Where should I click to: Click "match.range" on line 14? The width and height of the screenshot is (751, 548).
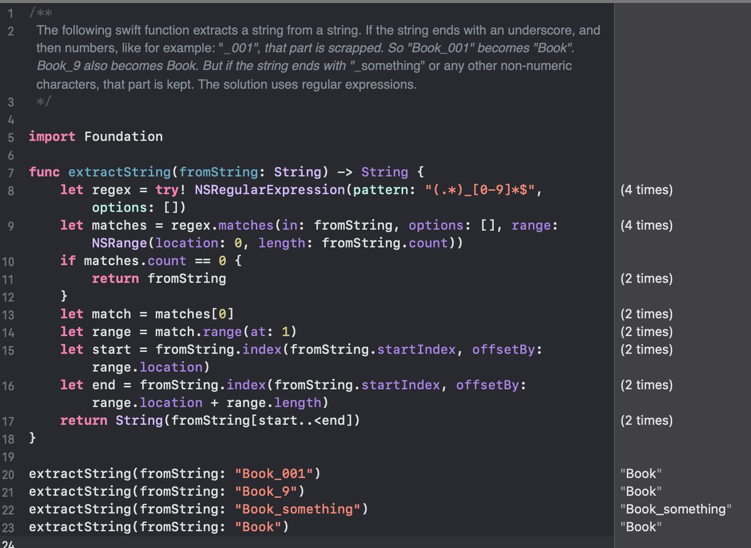pos(198,332)
